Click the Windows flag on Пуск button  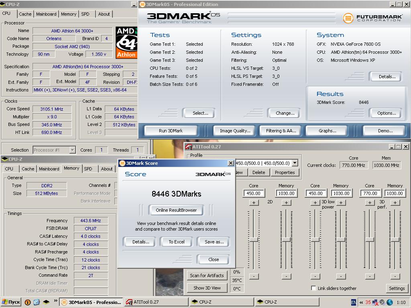(4, 302)
